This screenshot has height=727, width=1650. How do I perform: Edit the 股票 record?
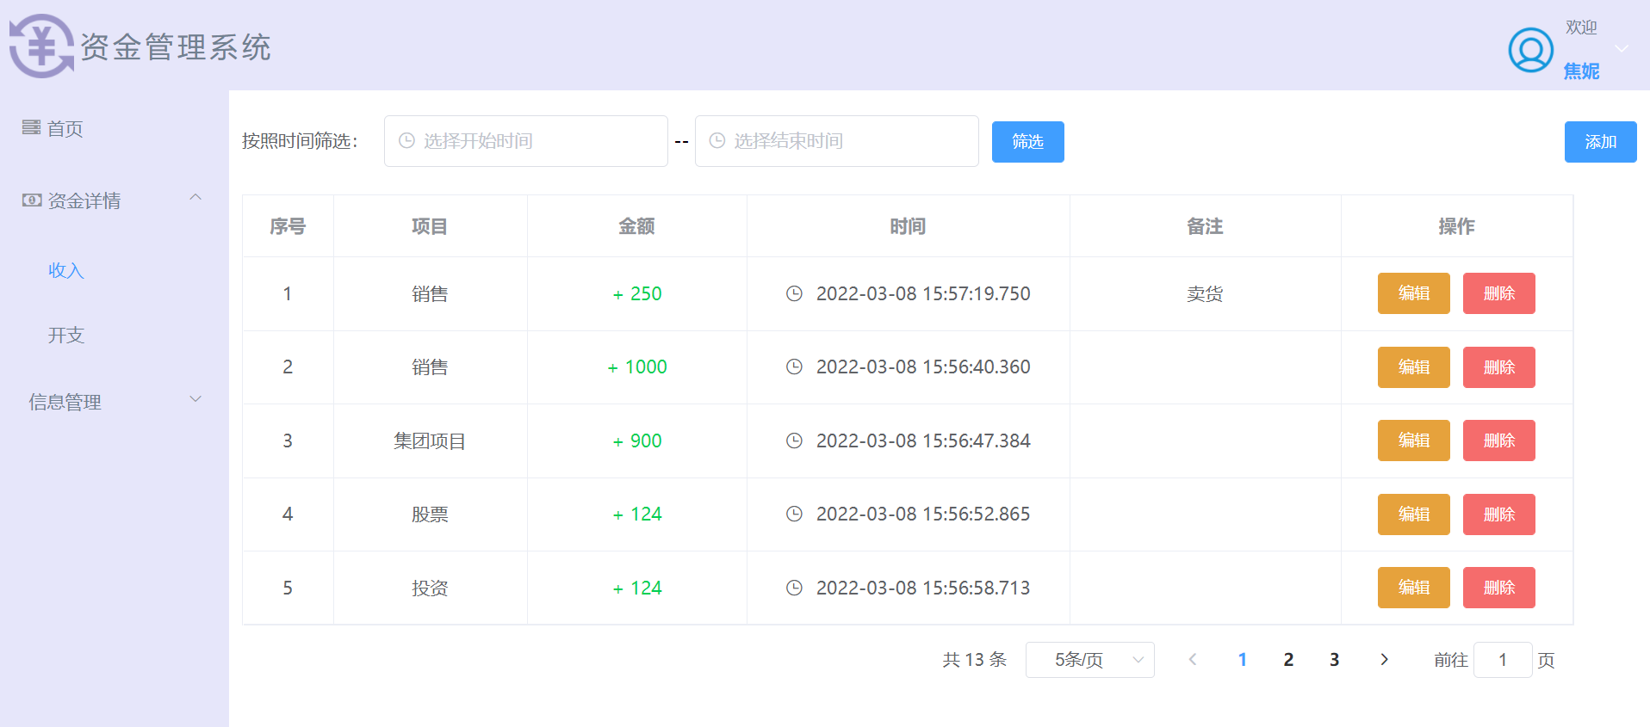click(x=1413, y=514)
